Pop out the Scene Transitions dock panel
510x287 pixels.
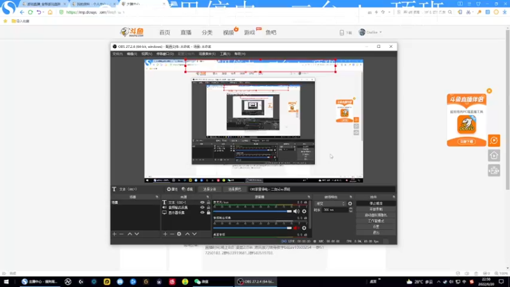[x=351, y=197]
